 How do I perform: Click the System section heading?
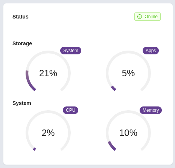[22, 103]
